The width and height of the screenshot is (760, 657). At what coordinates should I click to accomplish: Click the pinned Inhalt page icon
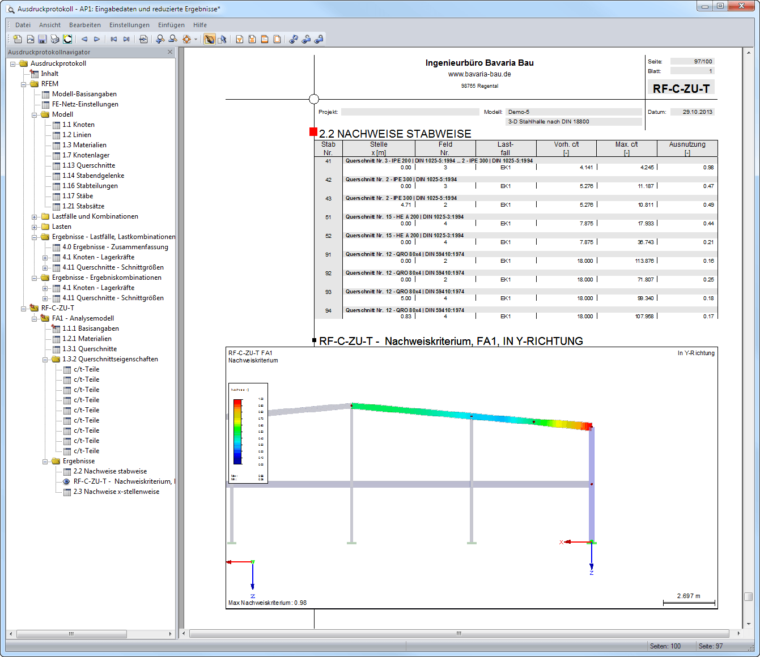35,74
